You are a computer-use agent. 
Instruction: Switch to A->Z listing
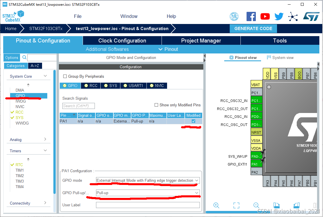[35, 66]
